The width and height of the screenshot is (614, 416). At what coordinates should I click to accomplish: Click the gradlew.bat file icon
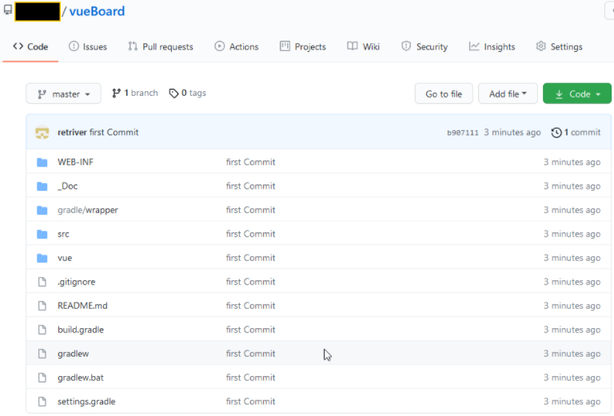[42, 378]
